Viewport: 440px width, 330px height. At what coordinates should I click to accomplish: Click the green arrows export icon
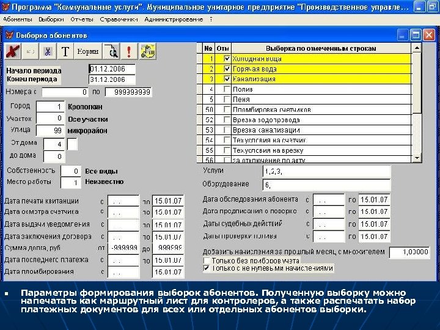[x=148, y=51]
